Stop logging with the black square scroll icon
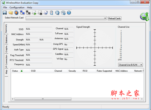151x110 pixels. 40,13
